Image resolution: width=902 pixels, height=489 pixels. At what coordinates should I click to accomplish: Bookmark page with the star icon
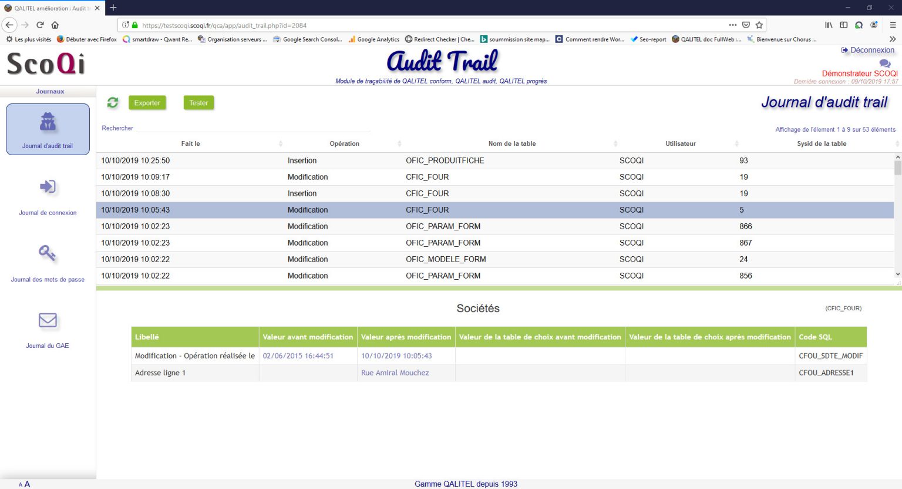click(x=759, y=25)
